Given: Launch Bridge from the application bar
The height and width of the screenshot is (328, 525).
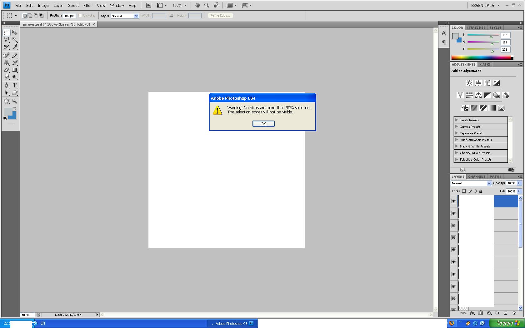Looking at the screenshot, I should point(149,5).
